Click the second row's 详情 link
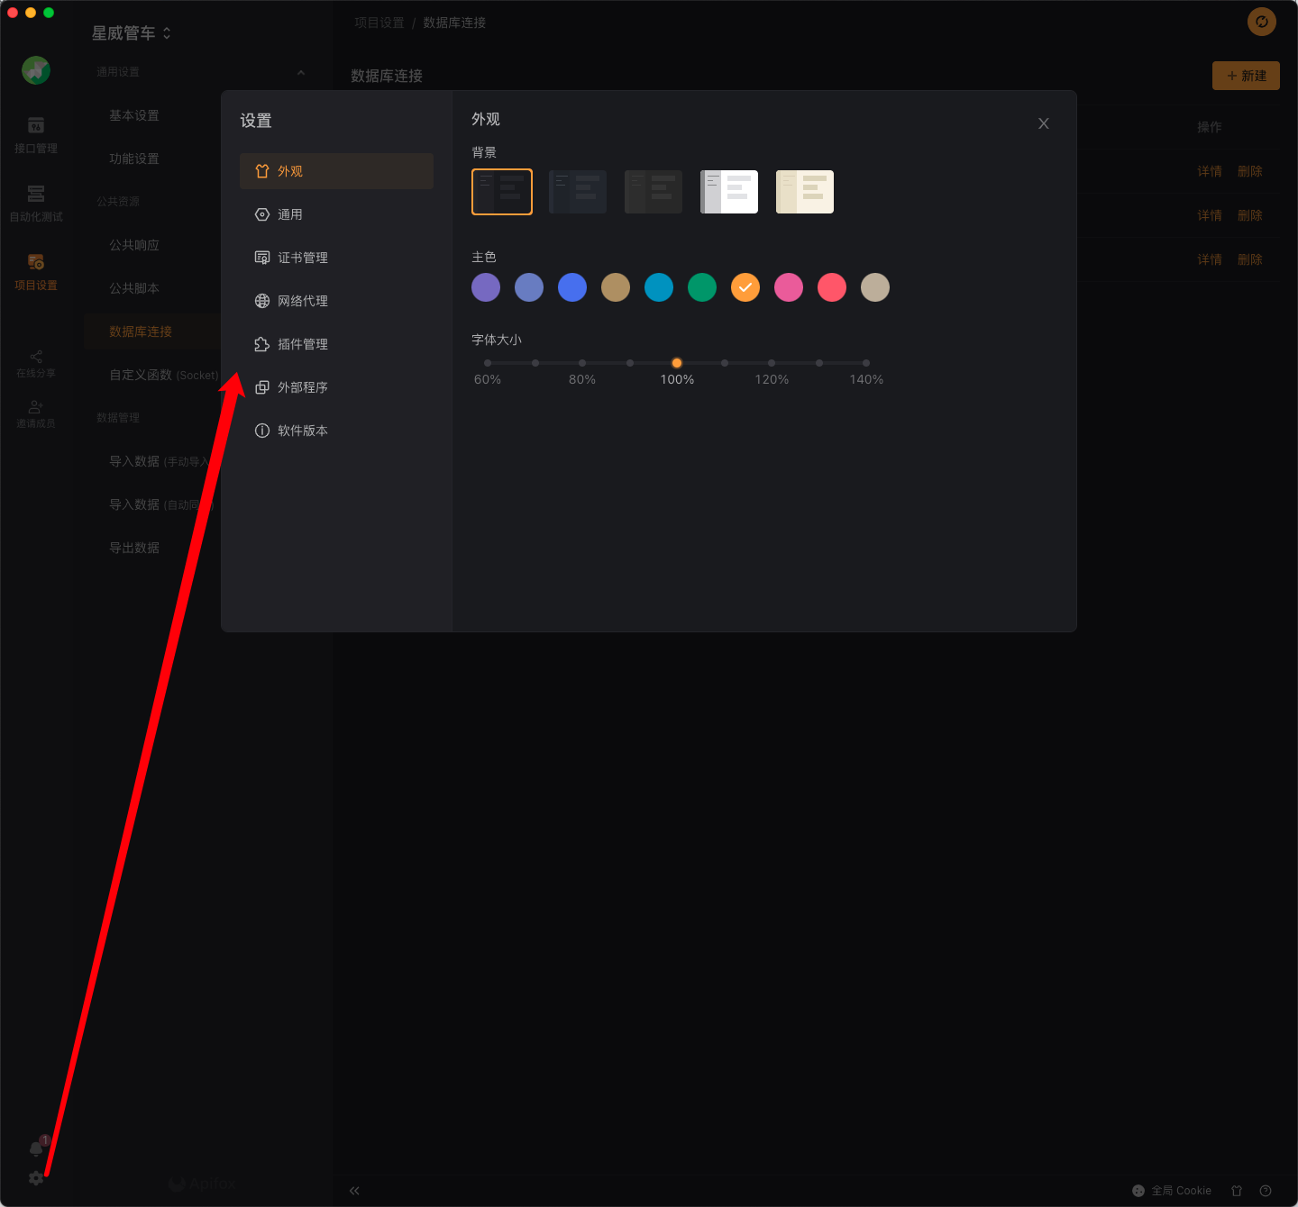Screen dimensions: 1298x1207 point(1210,215)
